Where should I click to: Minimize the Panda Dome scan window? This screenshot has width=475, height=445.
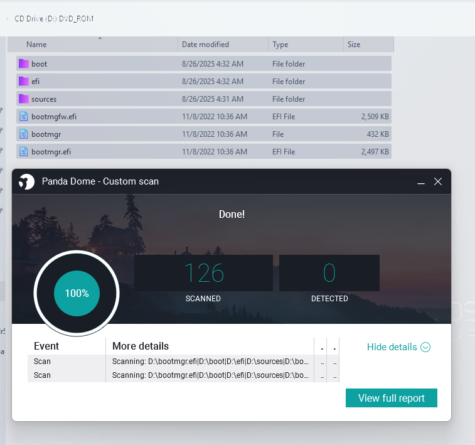point(421,182)
